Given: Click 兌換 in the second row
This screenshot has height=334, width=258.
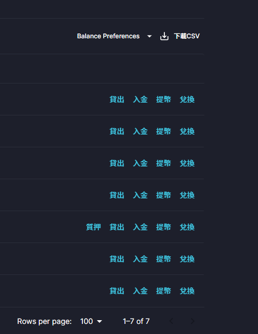Looking at the screenshot, I should pyautogui.click(x=187, y=131).
